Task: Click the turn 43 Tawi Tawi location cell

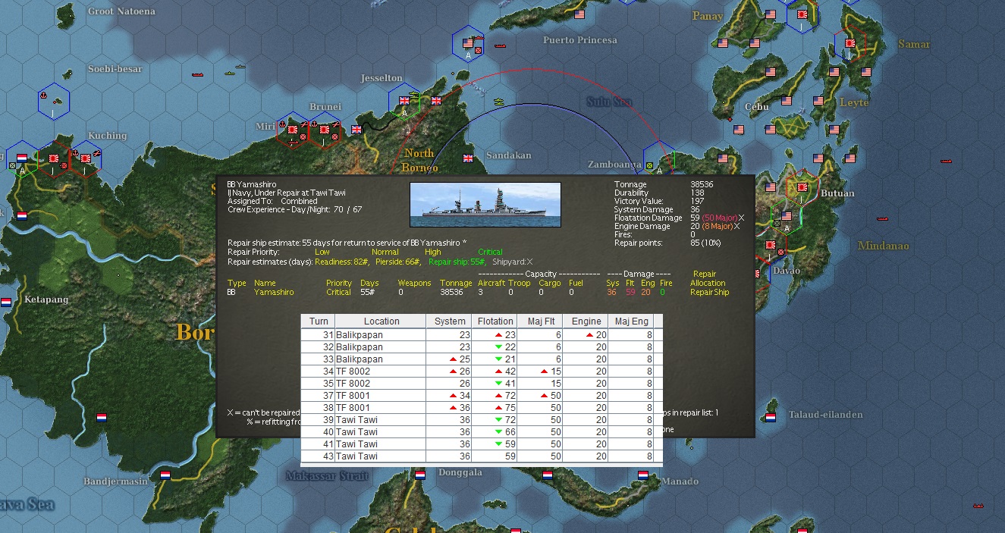Action: coord(380,456)
